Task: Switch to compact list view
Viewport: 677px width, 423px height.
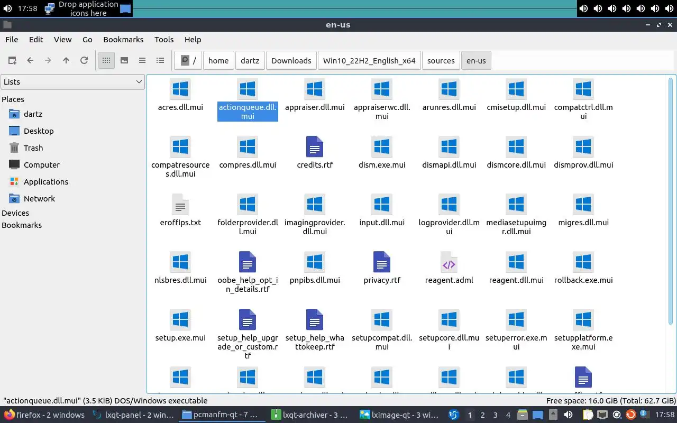Action: pos(142,60)
